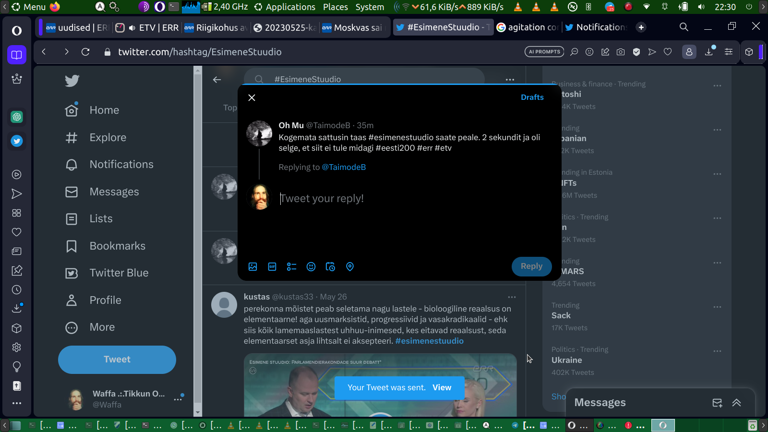Open Lists page

(x=89, y=219)
